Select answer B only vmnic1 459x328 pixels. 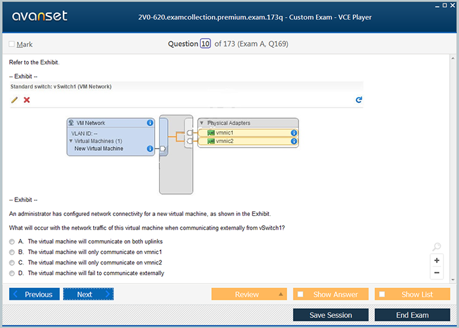12,252
